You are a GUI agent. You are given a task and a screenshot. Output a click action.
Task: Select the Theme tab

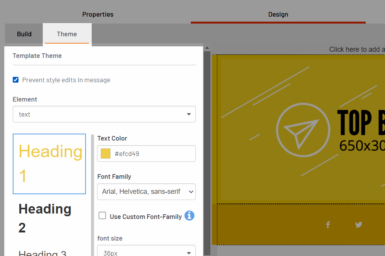click(67, 34)
